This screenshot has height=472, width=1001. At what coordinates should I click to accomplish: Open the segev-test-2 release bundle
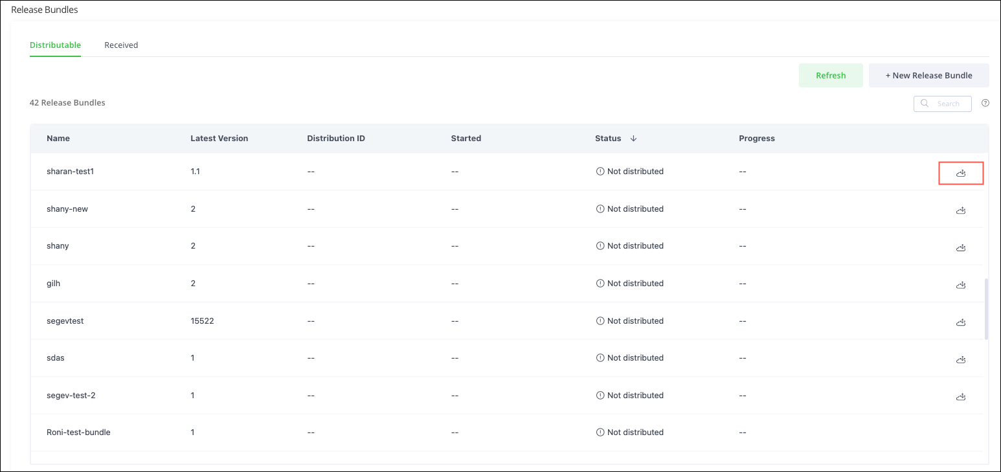(71, 395)
